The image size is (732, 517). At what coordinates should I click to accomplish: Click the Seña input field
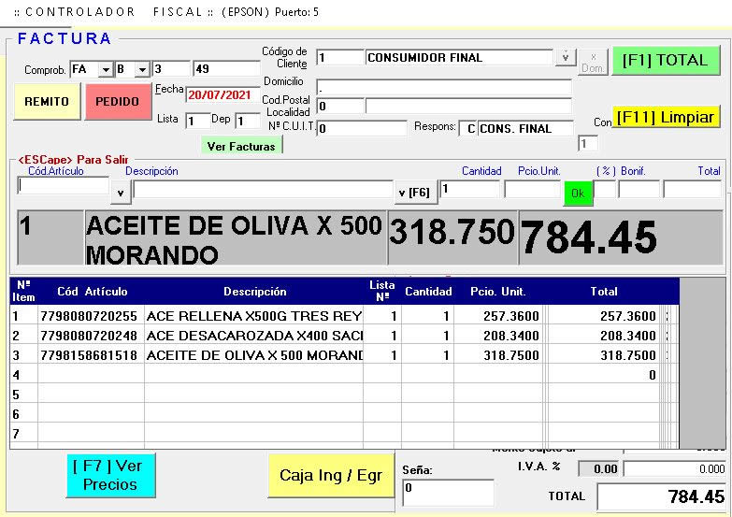[447, 492]
